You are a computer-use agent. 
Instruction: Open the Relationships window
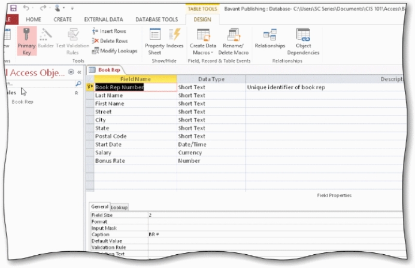[x=270, y=38]
